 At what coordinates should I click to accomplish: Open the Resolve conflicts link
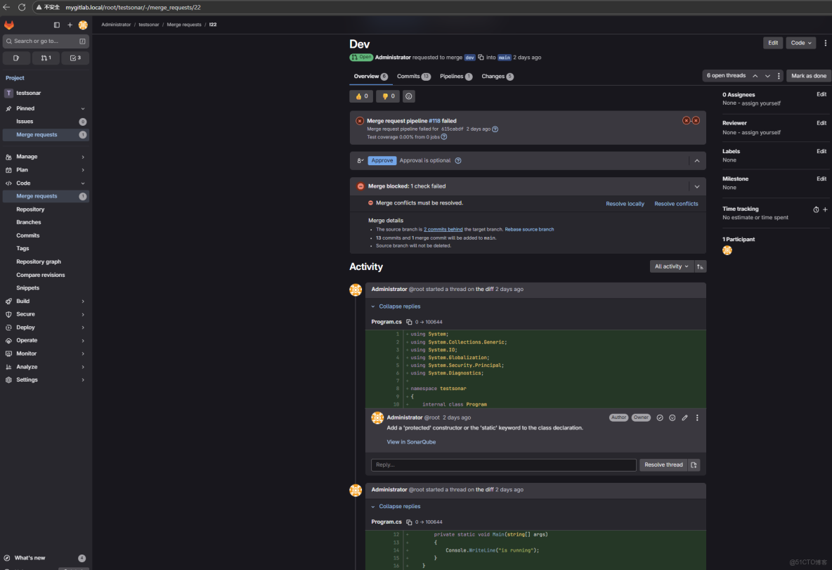(x=676, y=204)
